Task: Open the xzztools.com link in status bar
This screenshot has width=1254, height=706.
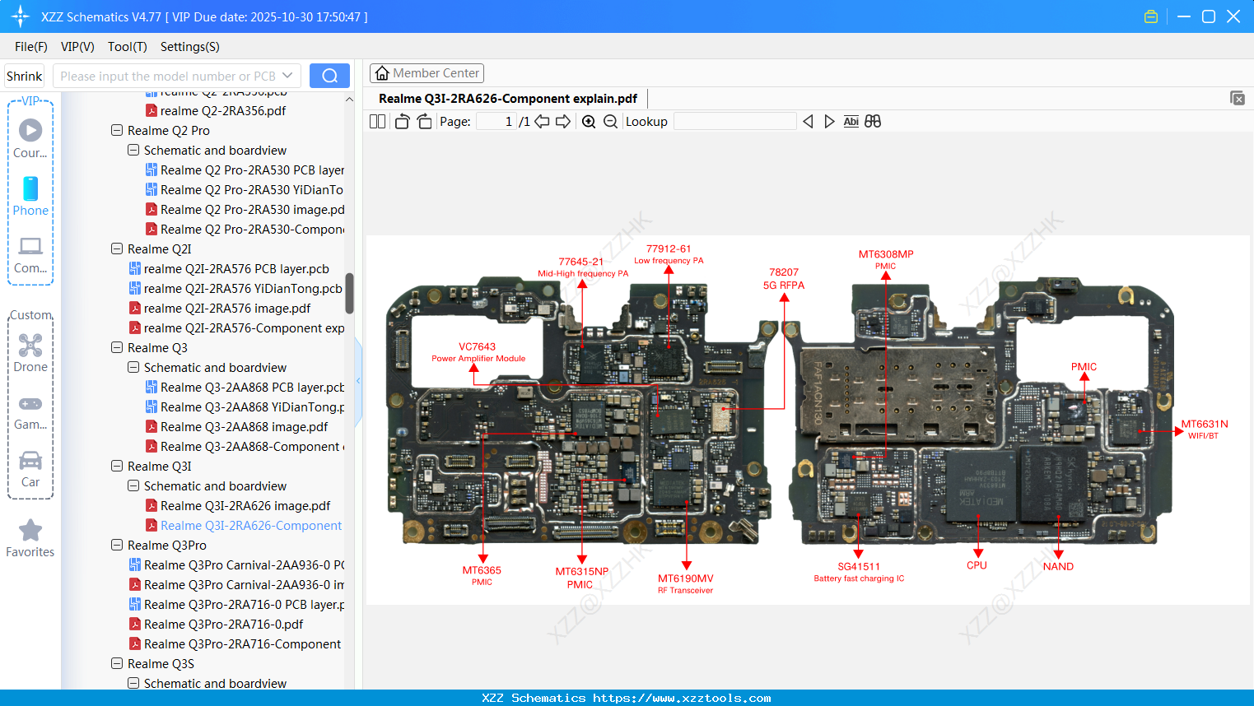Action: (x=682, y=699)
